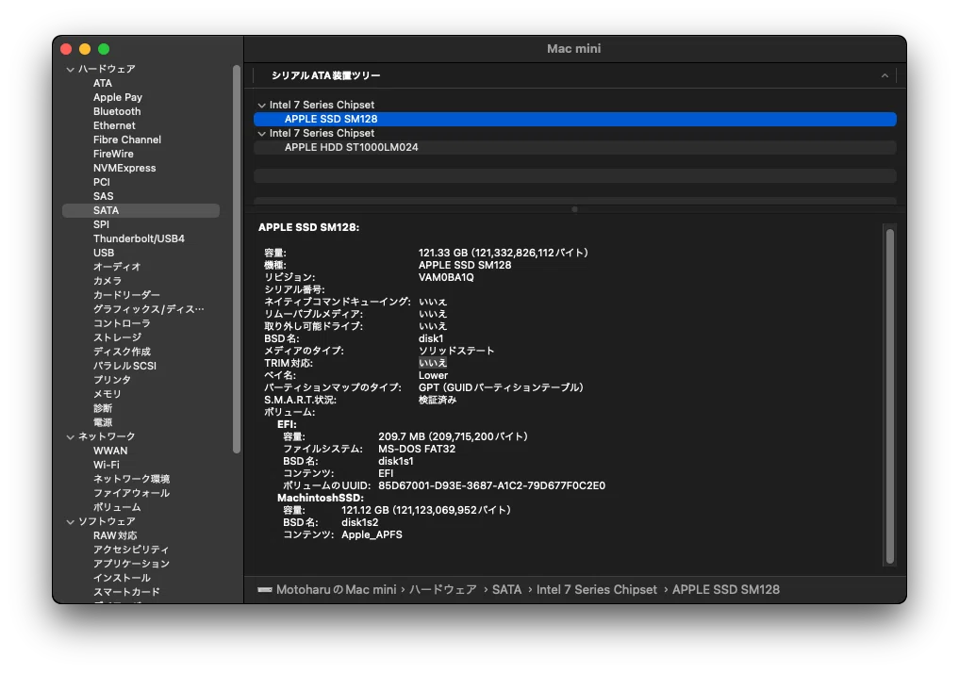Select ネットワーク環境 in the sidebar
This screenshot has width=959, height=673.
coord(131,479)
